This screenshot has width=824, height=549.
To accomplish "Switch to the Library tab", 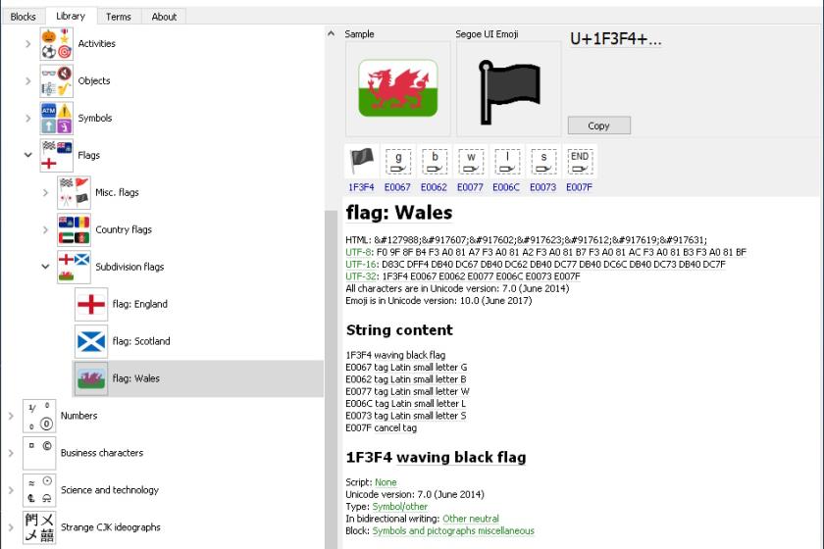I will [x=71, y=16].
